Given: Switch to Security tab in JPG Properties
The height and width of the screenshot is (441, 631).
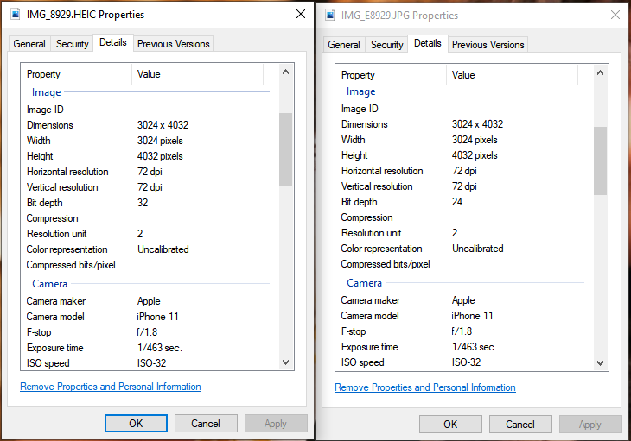Looking at the screenshot, I should [x=387, y=45].
